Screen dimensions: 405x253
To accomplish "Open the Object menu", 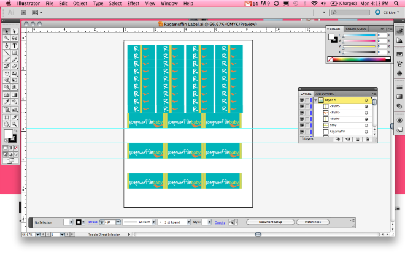I will click(x=80, y=3).
